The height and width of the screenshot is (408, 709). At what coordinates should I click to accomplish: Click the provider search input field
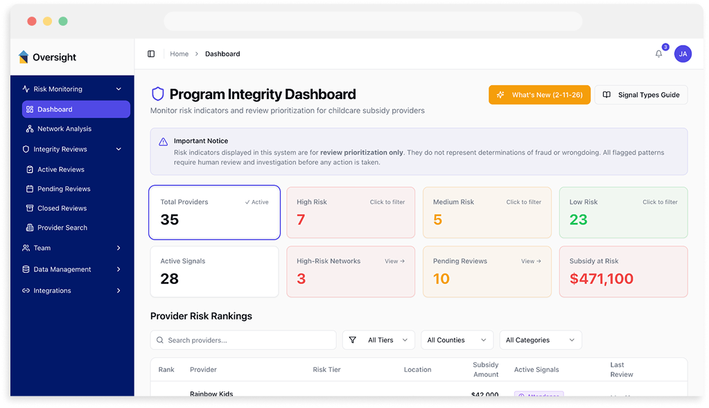click(243, 340)
